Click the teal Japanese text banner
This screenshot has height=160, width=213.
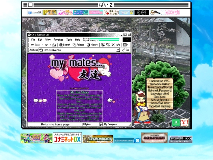[x=80, y=13]
